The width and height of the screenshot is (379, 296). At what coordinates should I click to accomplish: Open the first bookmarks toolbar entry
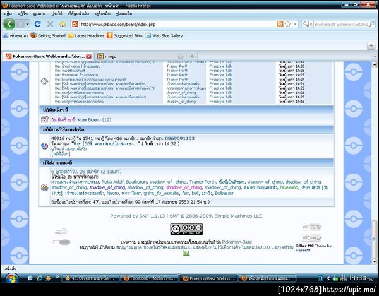click(15, 36)
